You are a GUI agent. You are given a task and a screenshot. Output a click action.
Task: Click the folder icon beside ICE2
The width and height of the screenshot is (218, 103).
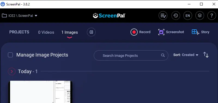coord(4,15)
